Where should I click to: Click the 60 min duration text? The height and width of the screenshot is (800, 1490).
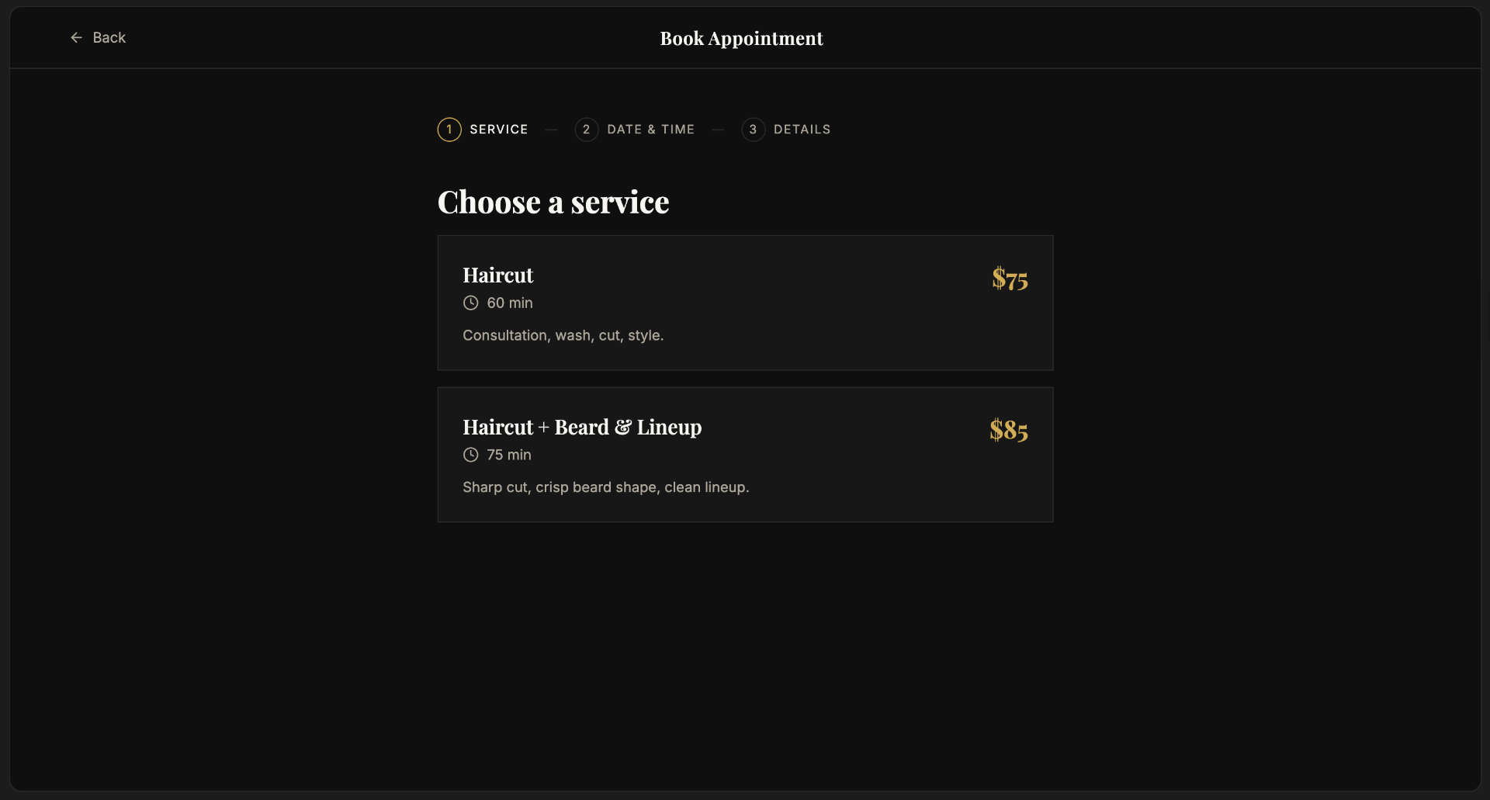pyautogui.click(x=510, y=303)
